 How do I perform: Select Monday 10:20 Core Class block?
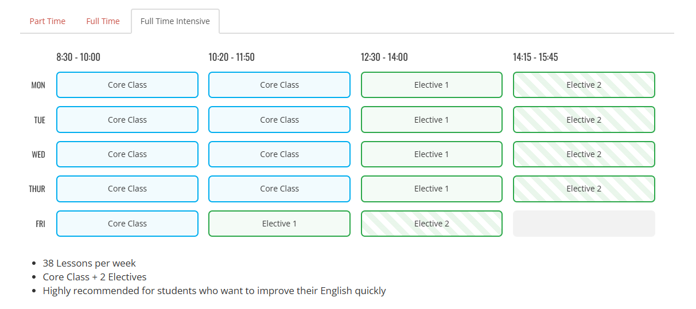279,85
